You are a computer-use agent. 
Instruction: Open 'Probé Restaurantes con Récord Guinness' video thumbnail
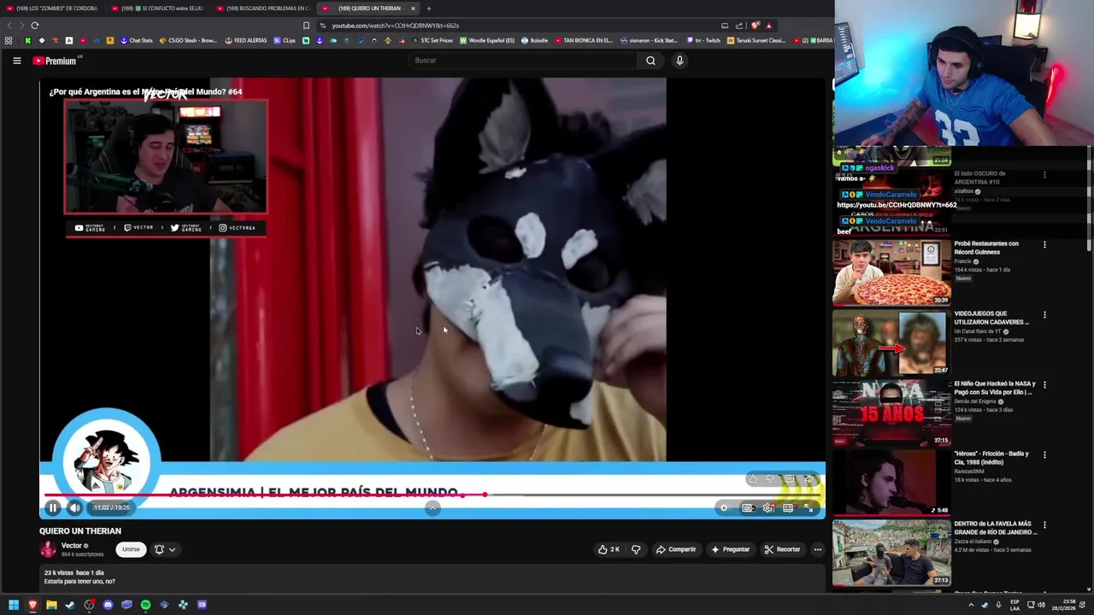[x=891, y=273]
